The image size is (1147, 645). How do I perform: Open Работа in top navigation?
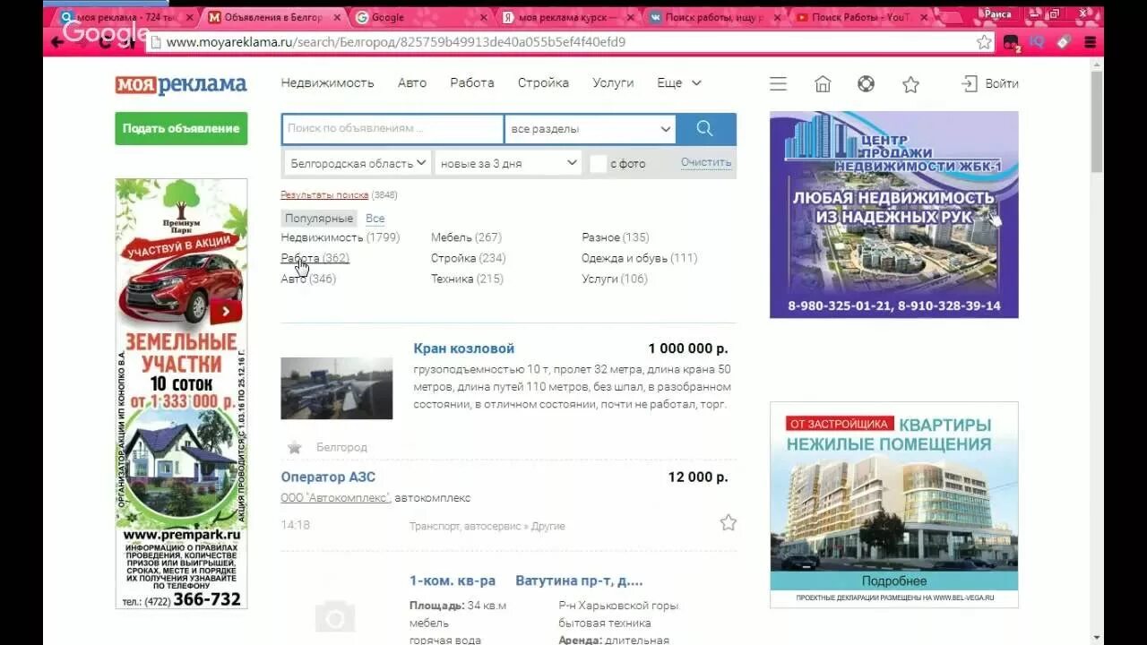point(472,83)
